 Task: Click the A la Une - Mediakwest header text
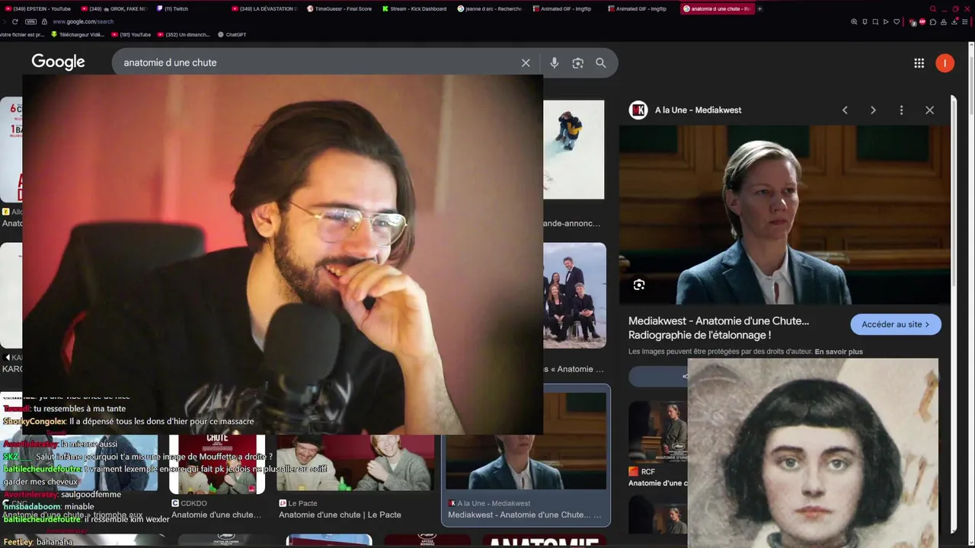(x=698, y=110)
